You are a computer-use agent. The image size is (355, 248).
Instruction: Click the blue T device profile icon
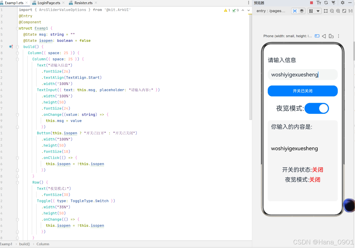click(x=317, y=36)
